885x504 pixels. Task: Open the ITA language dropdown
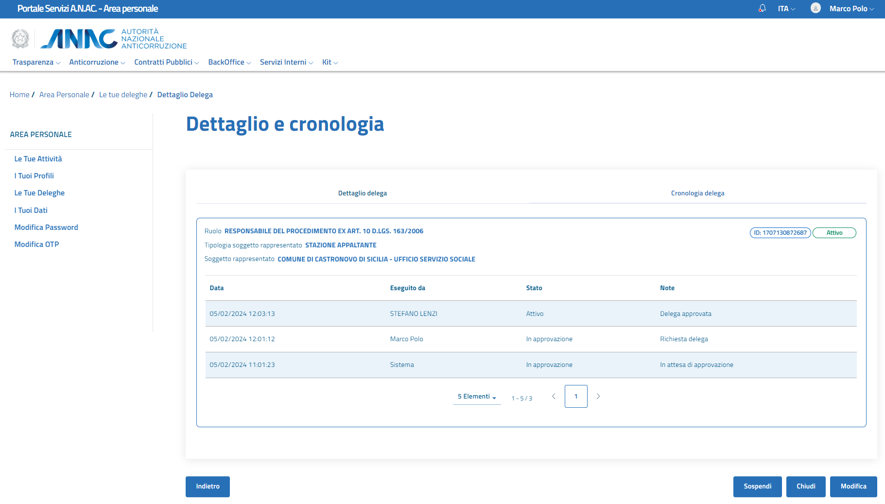click(786, 9)
